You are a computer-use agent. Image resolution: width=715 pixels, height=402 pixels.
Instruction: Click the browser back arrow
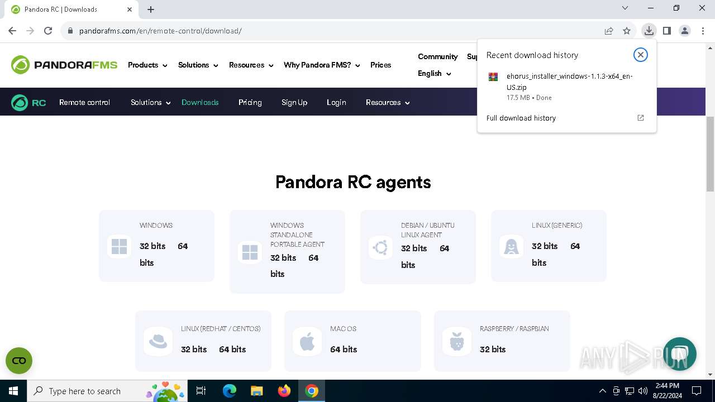(x=12, y=31)
